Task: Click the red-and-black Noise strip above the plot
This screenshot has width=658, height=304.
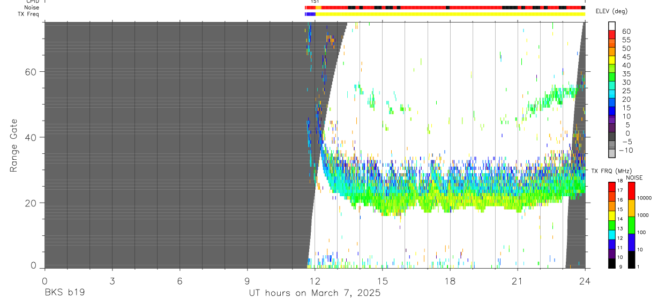Action: point(445,8)
